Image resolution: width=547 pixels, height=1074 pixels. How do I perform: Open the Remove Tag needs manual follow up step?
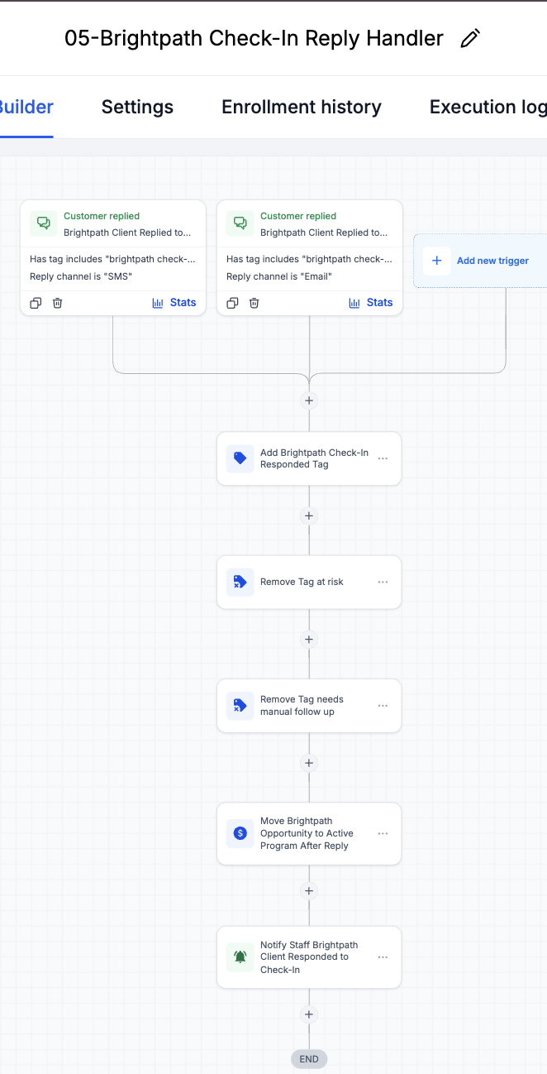tap(309, 706)
